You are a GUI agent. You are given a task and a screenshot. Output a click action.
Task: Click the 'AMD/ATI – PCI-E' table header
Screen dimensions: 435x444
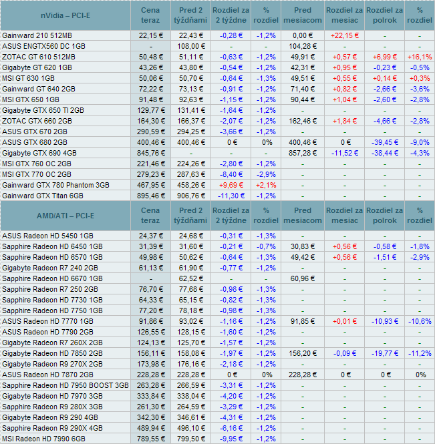pyautogui.click(x=65, y=216)
